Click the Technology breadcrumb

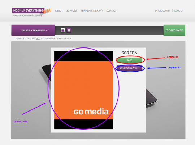click(49, 38)
